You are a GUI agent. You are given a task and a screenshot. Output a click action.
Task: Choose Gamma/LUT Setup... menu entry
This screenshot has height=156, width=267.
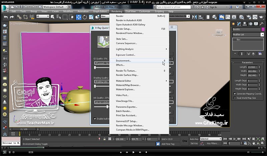(139, 121)
